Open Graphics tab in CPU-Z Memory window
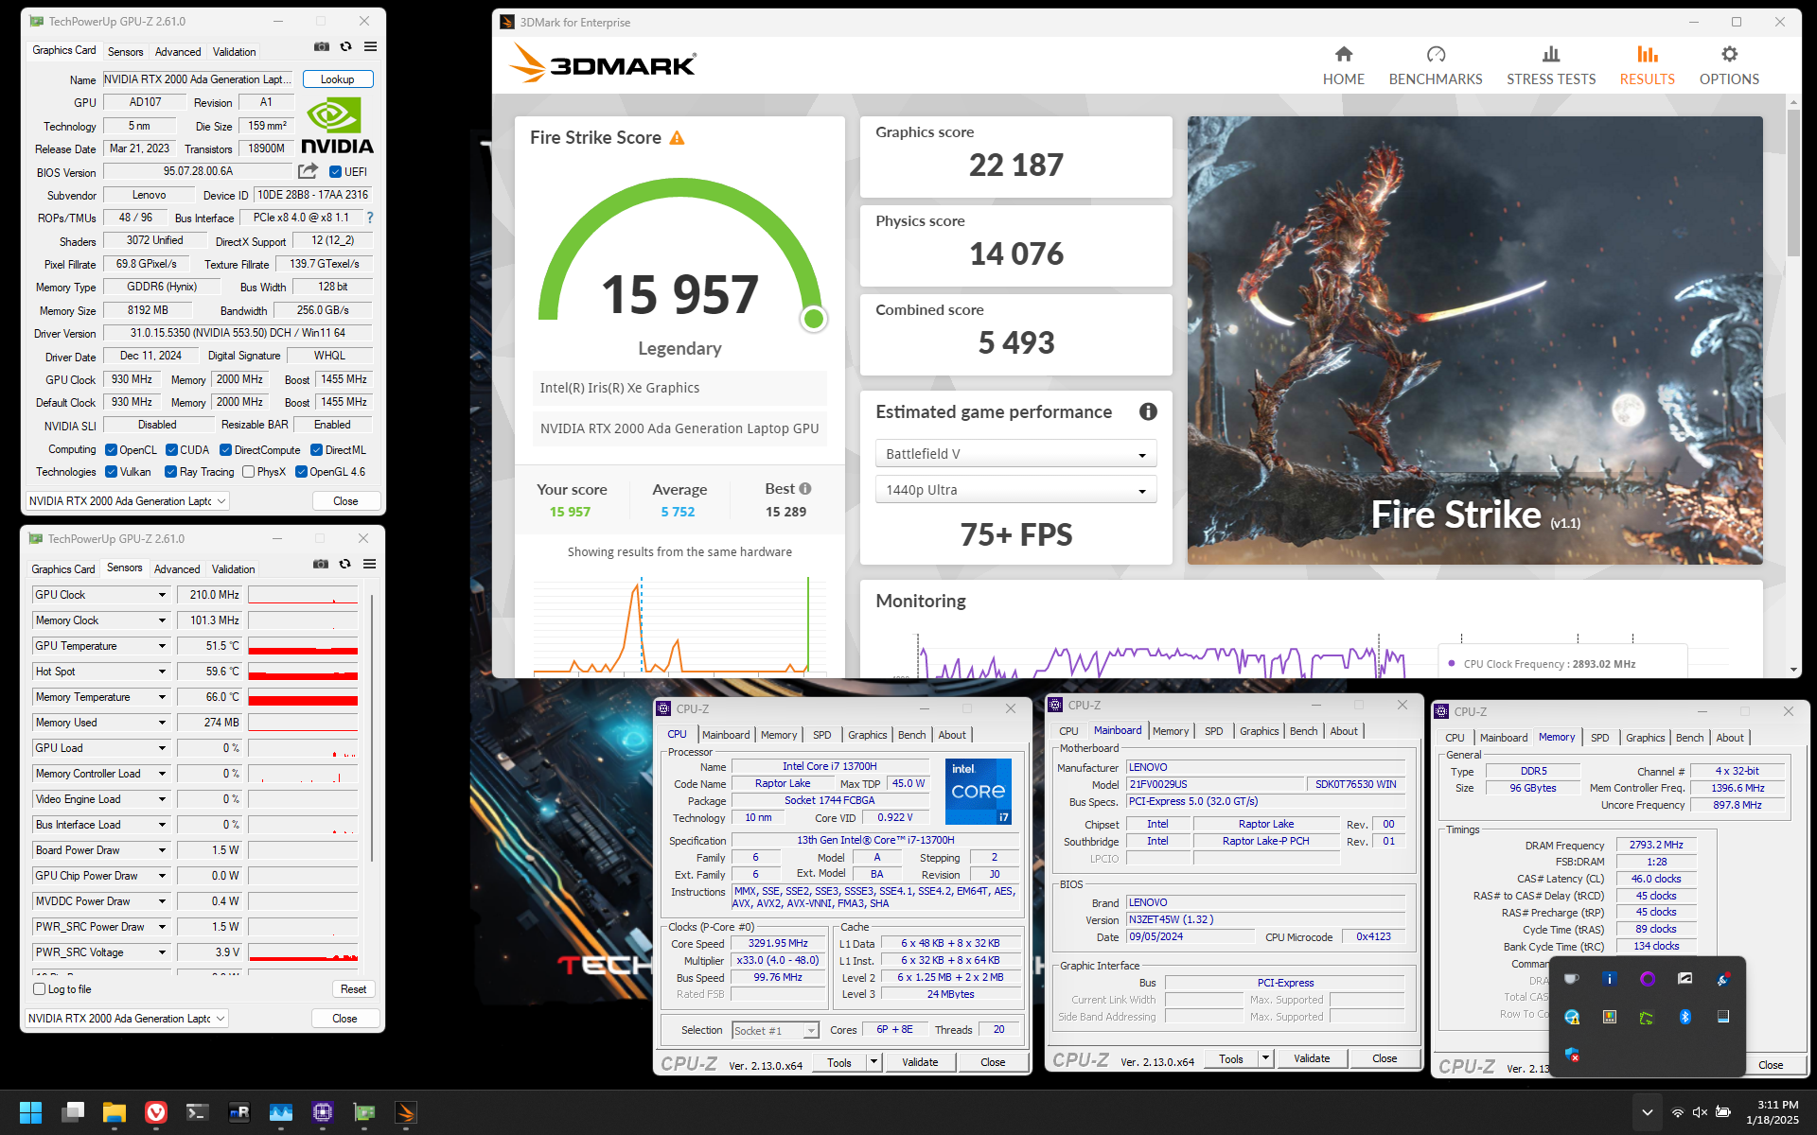 point(1645,738)
